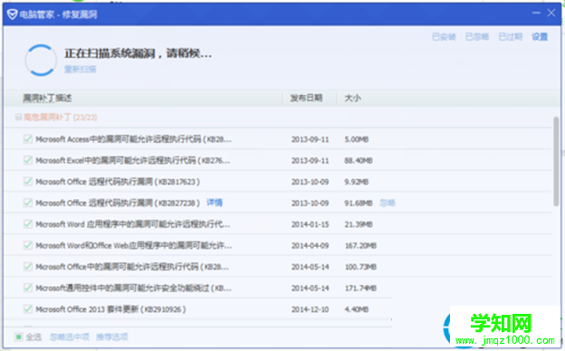This screenshot has height=351, width=565.
Task: Toggle checkbox for Office patch KB2827238
Action: tap(28, 203)
